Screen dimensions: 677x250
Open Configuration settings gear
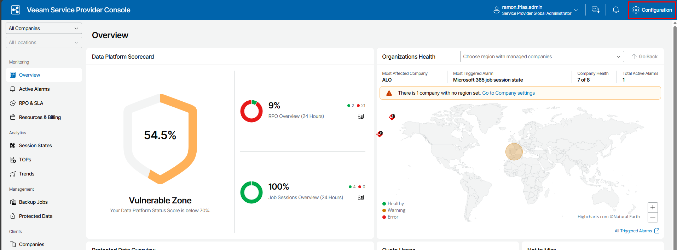(x=652, y=10)
